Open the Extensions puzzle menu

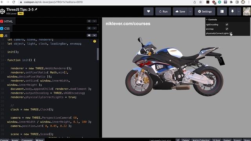231,2
